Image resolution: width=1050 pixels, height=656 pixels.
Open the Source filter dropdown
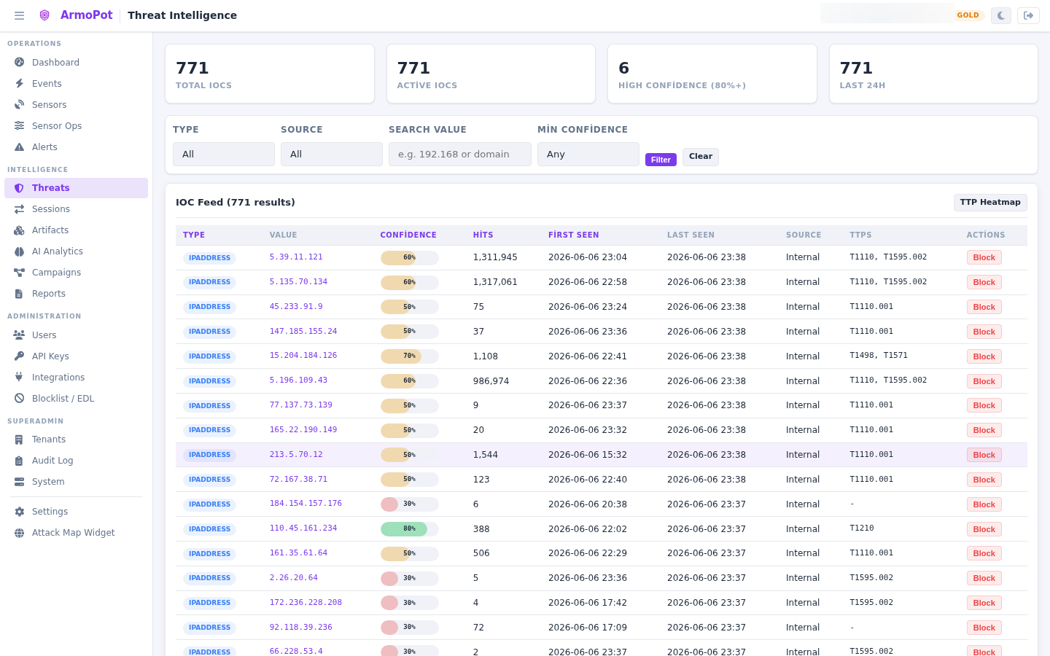[332, 155]
